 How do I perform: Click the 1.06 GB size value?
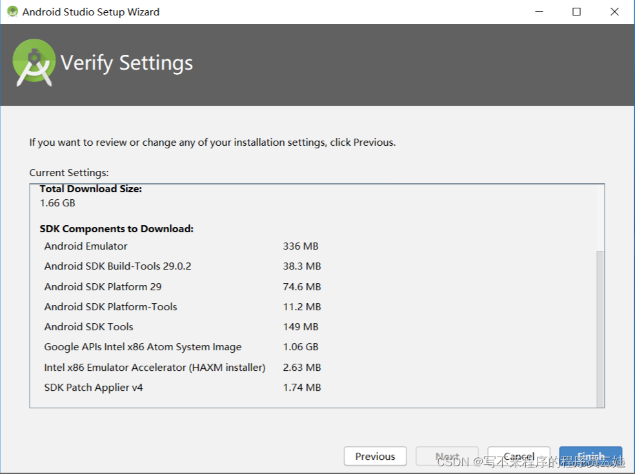(301, 347)
